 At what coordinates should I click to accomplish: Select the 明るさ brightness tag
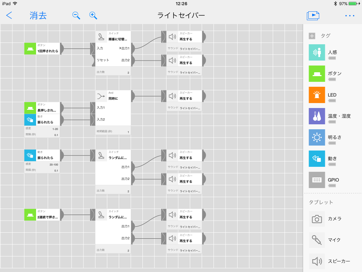317,138
